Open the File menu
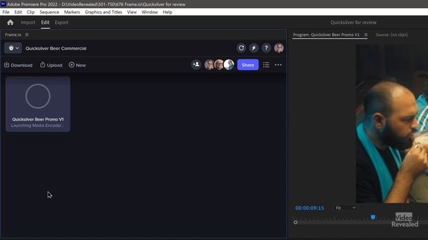 coord(6,12)
